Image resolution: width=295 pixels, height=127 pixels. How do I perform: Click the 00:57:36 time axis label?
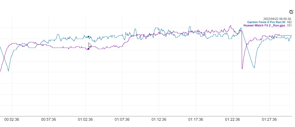pos(48,119)
